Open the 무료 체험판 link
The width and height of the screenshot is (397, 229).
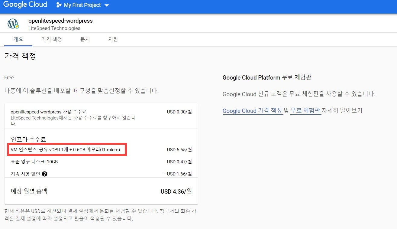point(305,111)
